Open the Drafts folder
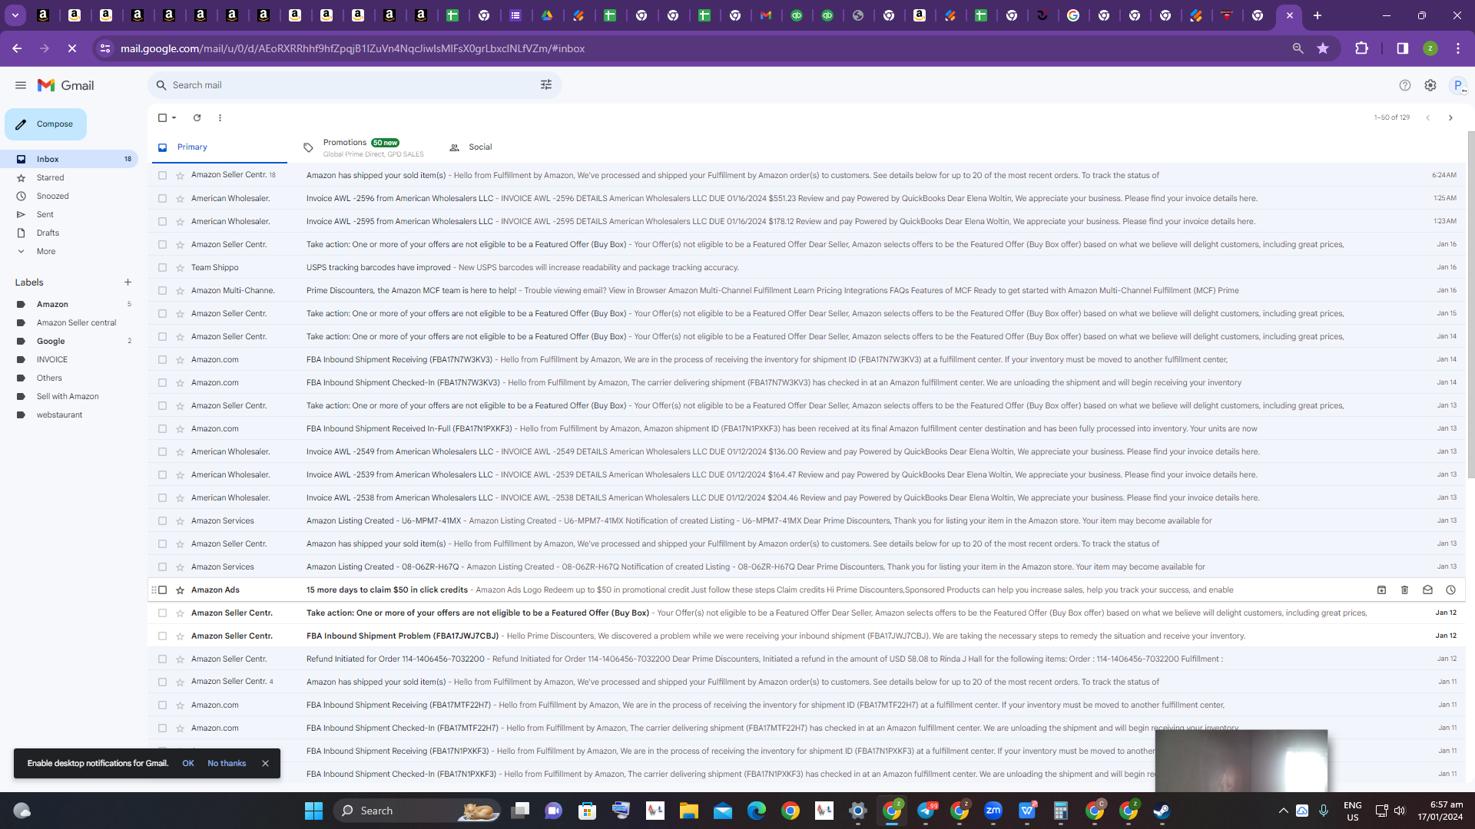Image resolution: width=1475 pixels, height=829 pixels. click(69, 233)
